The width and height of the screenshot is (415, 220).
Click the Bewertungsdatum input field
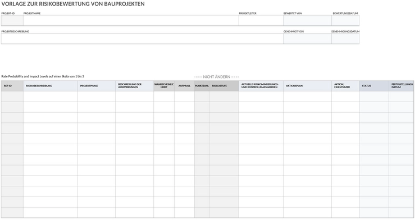pyautogui.click(x=345, y=20)
